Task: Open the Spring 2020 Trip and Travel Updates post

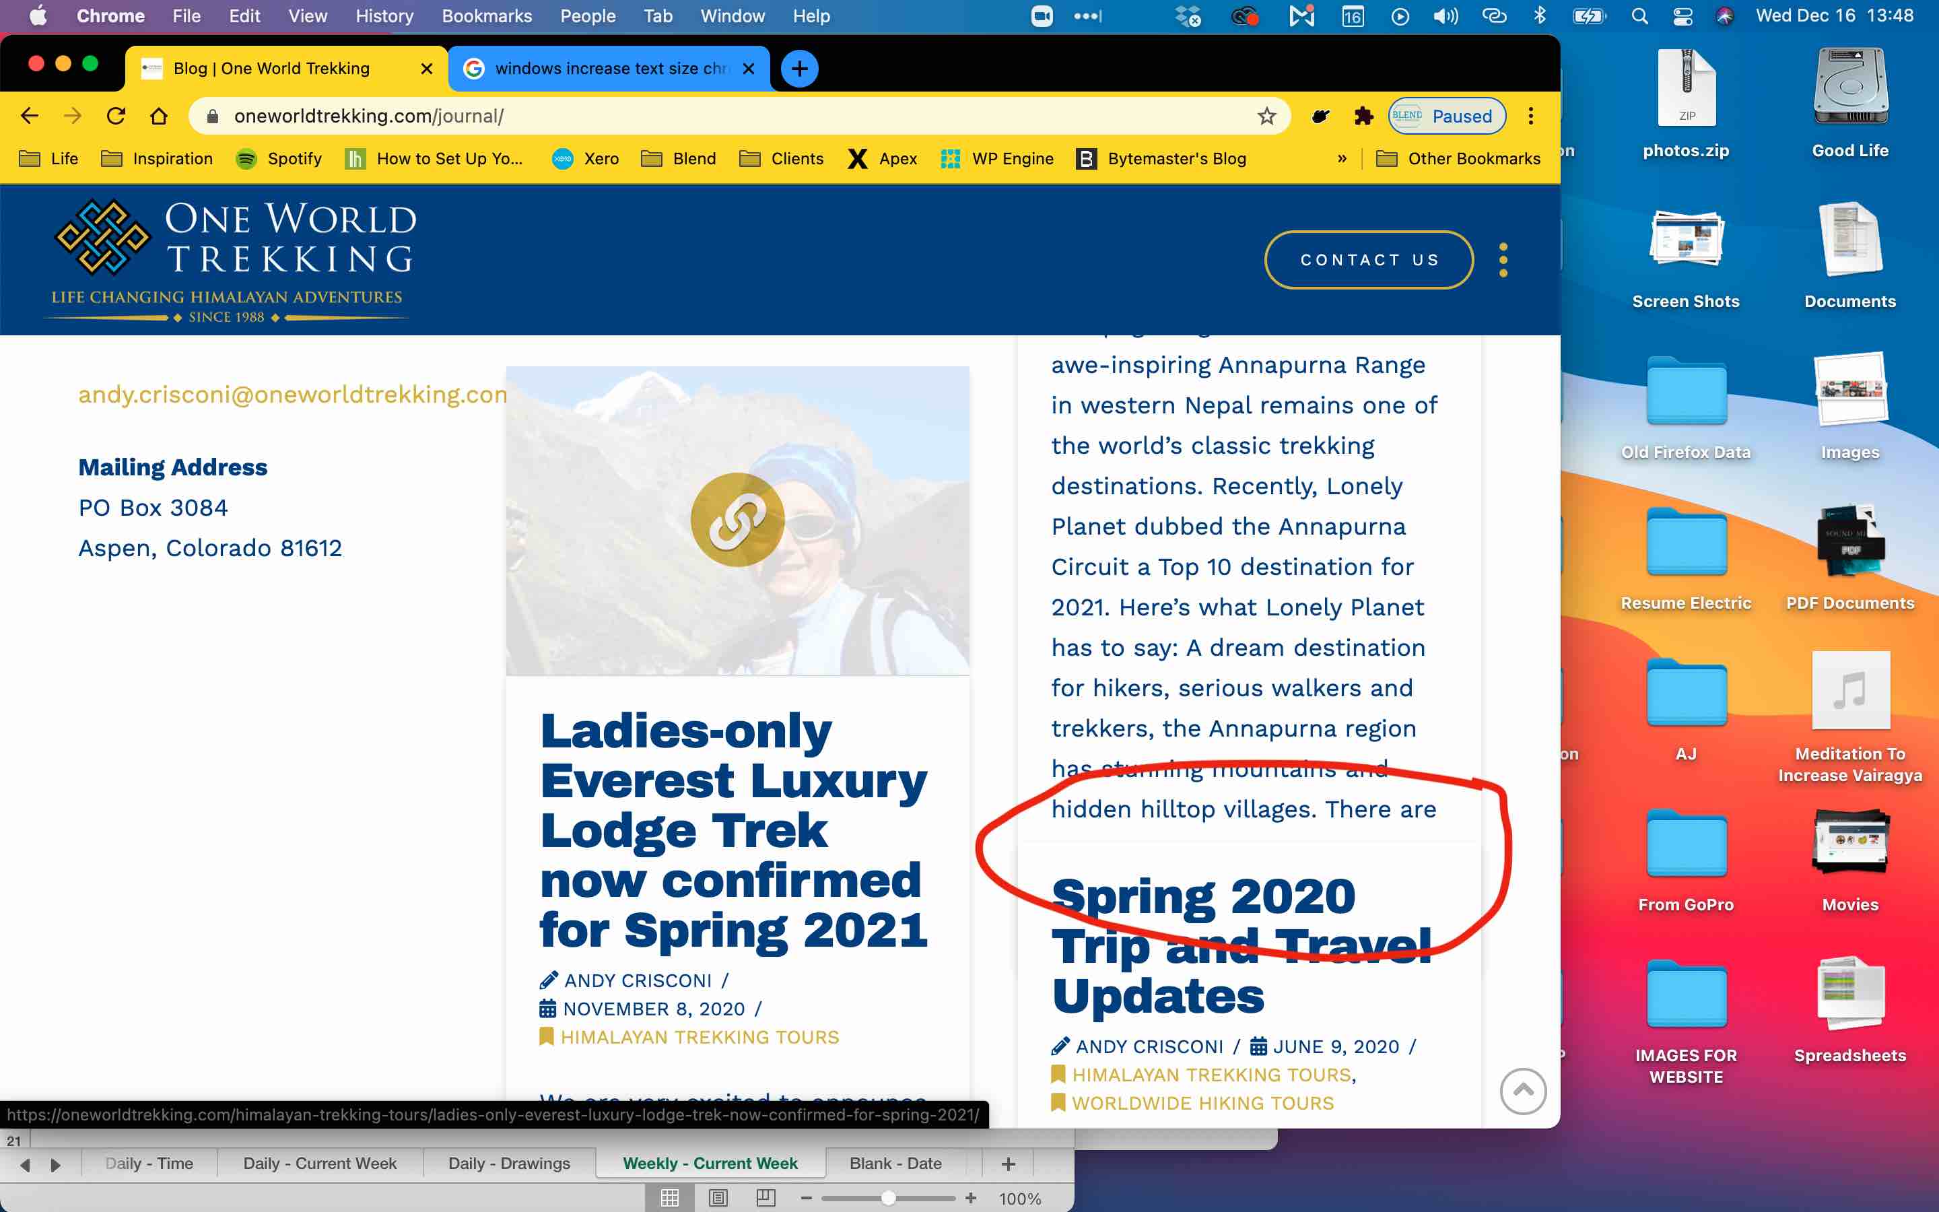Action: (1241, 946)
